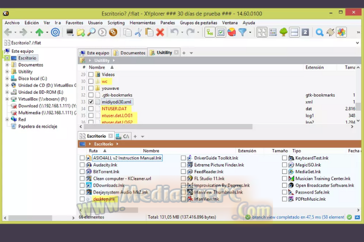The width and height of the screenshot is (364, 242).
Task: Click the visual filter funnel icon
Action: [242, 32]
